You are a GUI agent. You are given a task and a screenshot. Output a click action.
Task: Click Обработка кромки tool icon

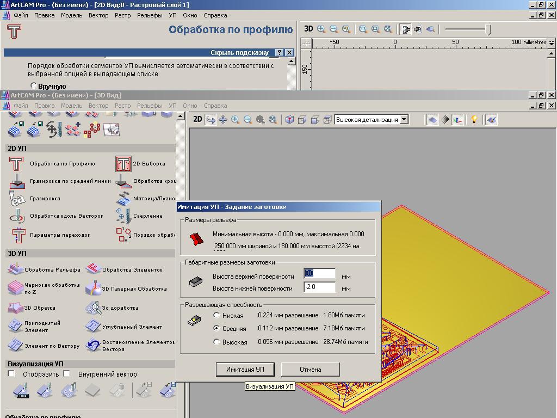pos(123,181)
